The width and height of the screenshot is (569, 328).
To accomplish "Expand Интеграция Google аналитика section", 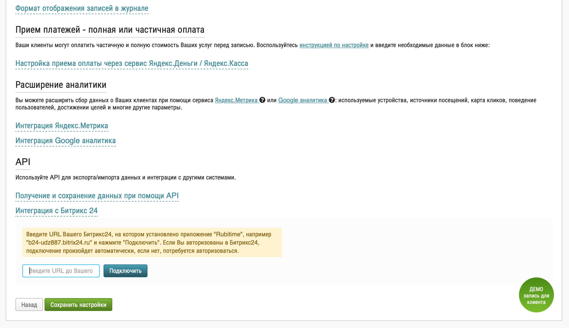I will 66,141.
